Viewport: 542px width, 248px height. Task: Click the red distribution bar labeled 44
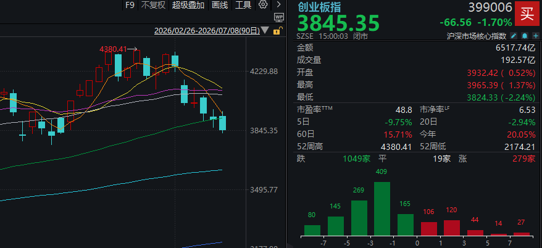click(475, 233)
